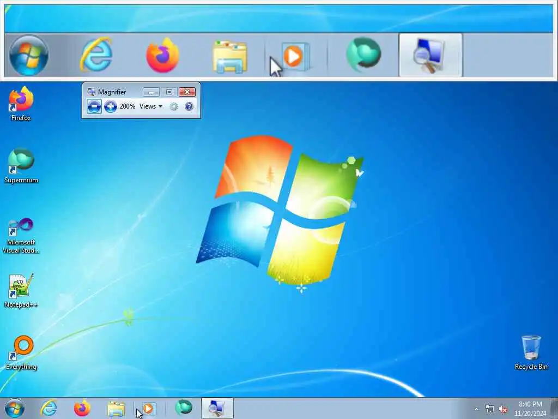Select the Firefox desktop shortcut

tap(21, 104)
